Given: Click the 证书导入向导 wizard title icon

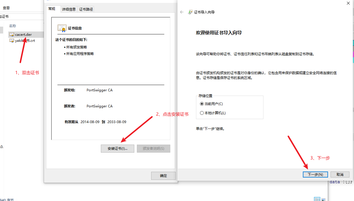Looking at the screenshot, I should 190,12.
